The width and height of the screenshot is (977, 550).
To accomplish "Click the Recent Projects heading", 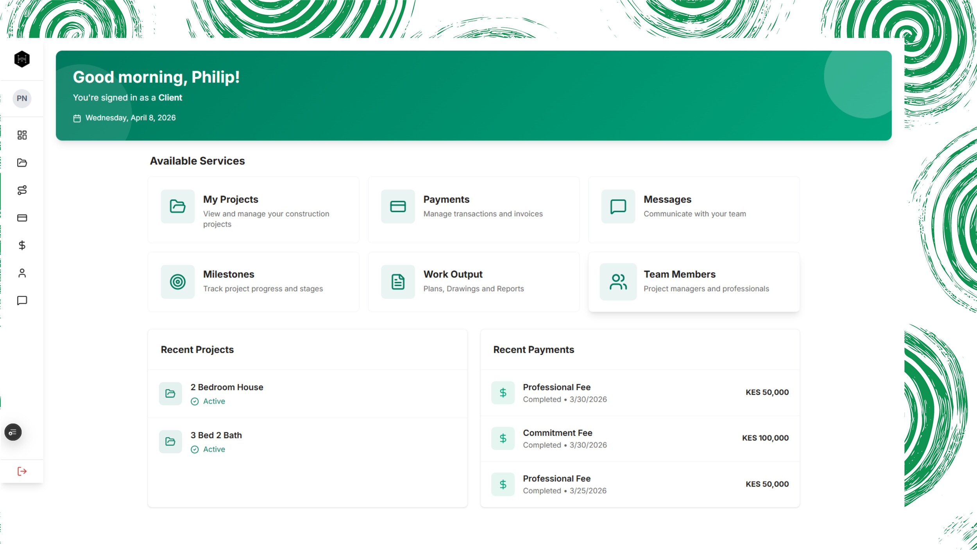I will point(197,349).
